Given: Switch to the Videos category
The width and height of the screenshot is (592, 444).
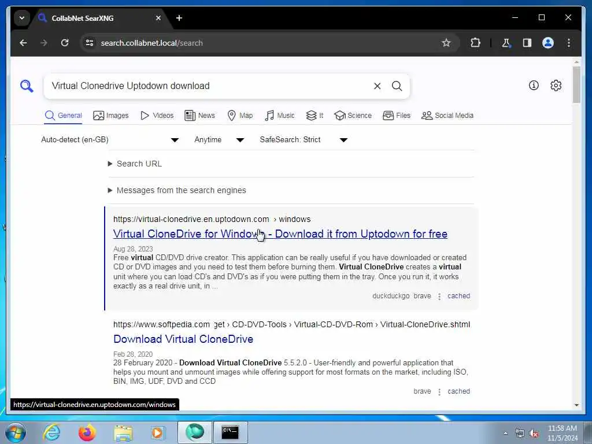Looking at the screenshot, I should (x=157, y=116).
